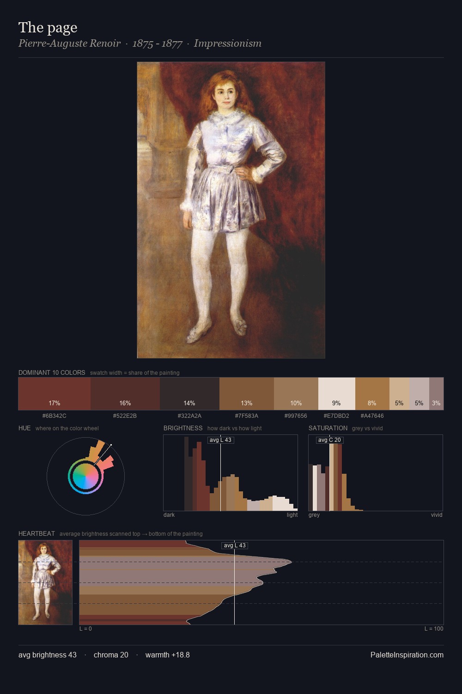Open the PaletteInspiration.com link
462x694 pixels.
click(407, 655)
